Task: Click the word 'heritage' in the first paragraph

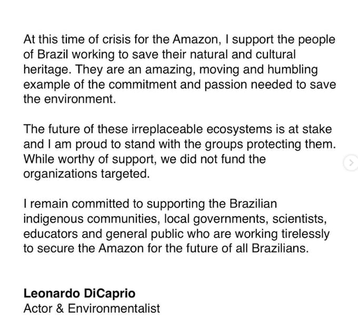Action: pyautogui.click(x=45, y=70)
